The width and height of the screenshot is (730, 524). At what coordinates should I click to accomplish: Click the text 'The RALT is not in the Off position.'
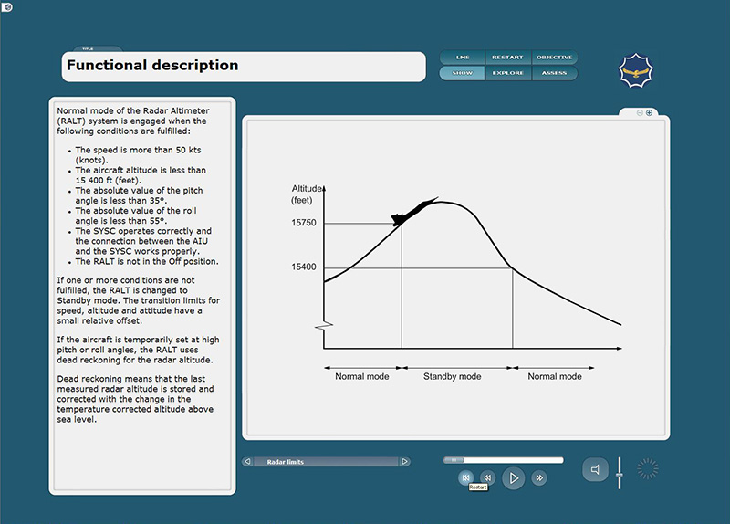[147, 261]
